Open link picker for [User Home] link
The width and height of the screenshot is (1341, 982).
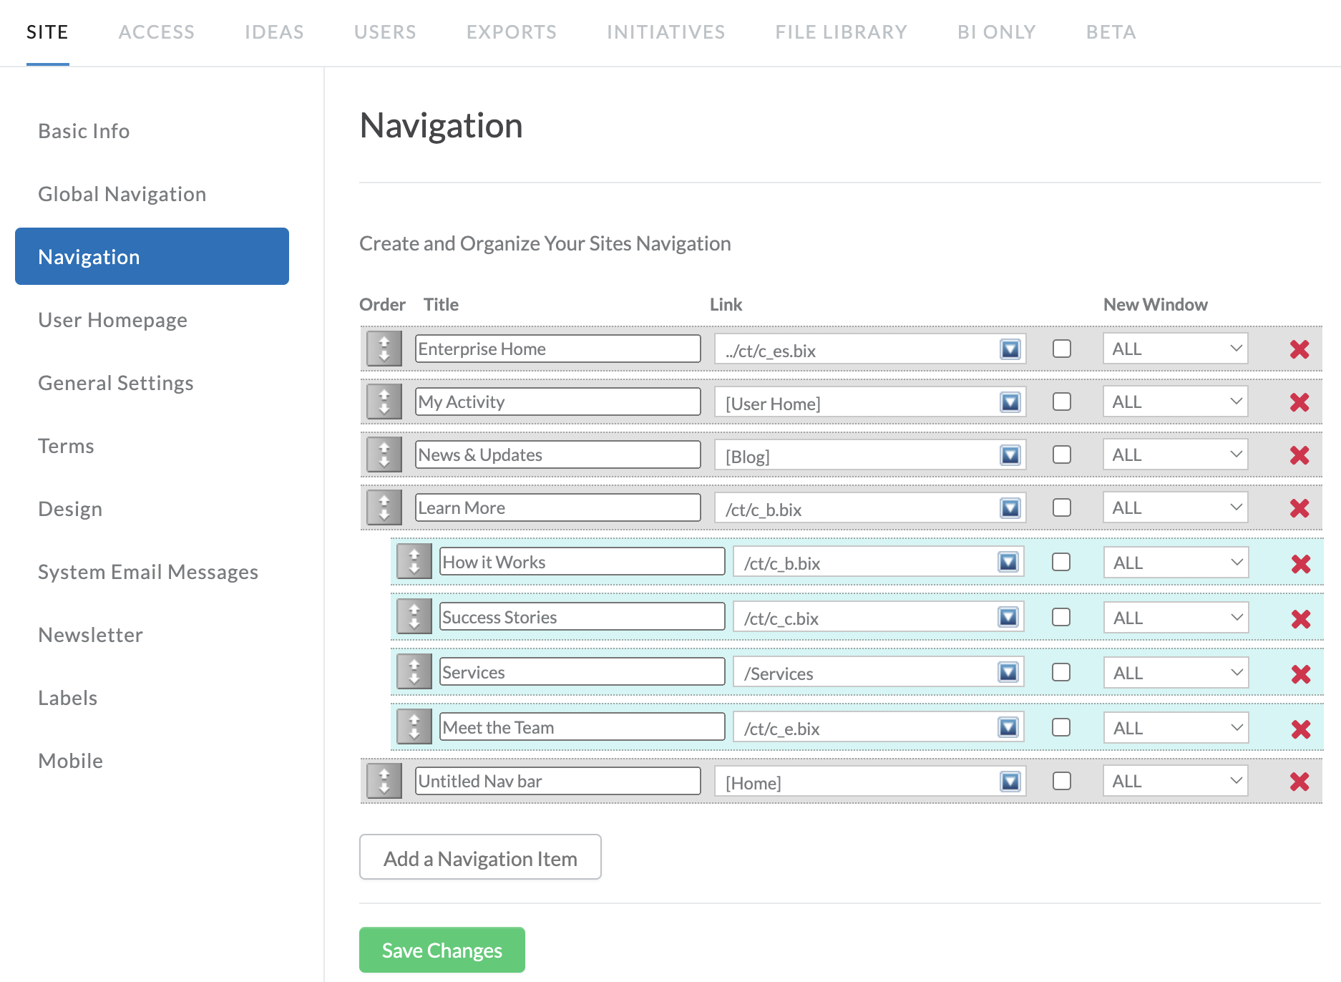pos(1010,402)
